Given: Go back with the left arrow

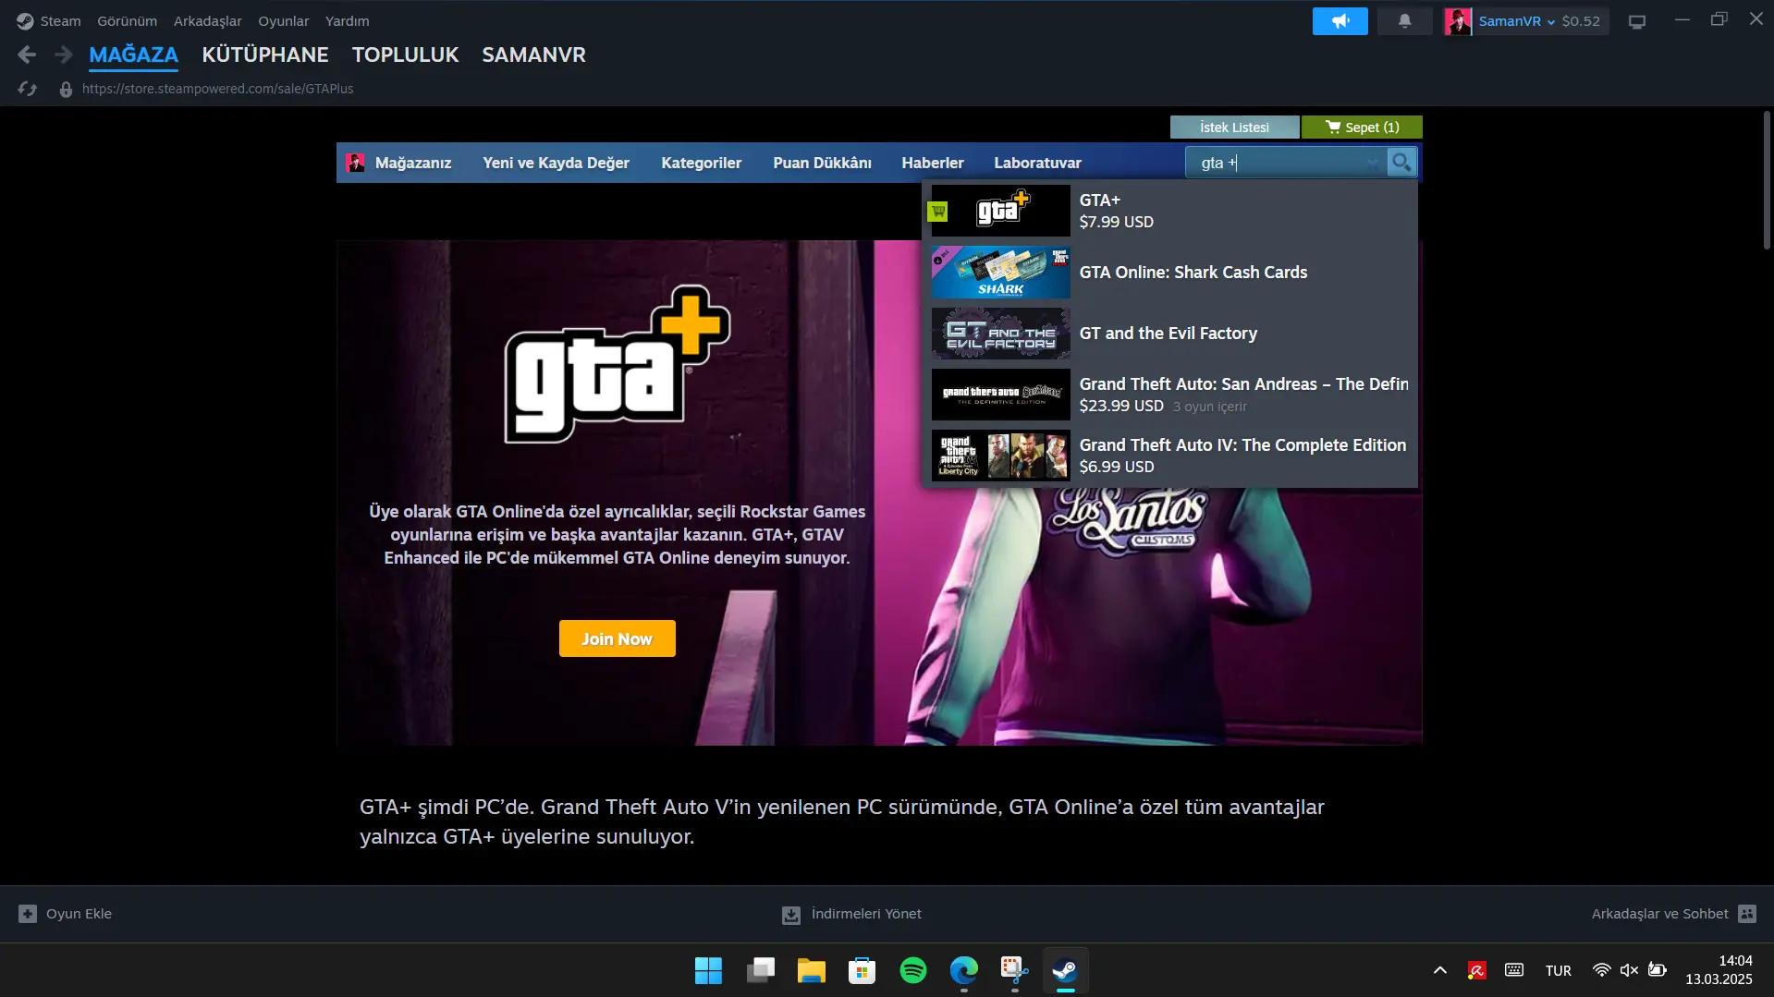Looking at the screenshot, I should coord(27,55).
